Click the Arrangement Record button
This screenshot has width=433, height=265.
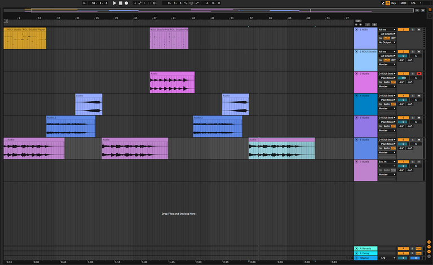tap(126, 3)
